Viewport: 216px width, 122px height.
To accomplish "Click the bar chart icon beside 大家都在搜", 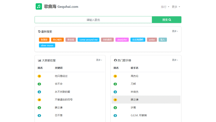I will coord(39,60).
